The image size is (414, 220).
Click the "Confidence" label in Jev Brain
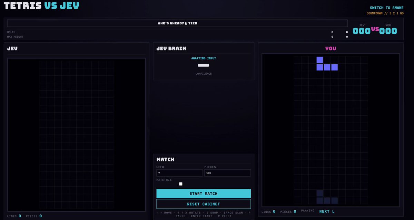click(204, 74)
